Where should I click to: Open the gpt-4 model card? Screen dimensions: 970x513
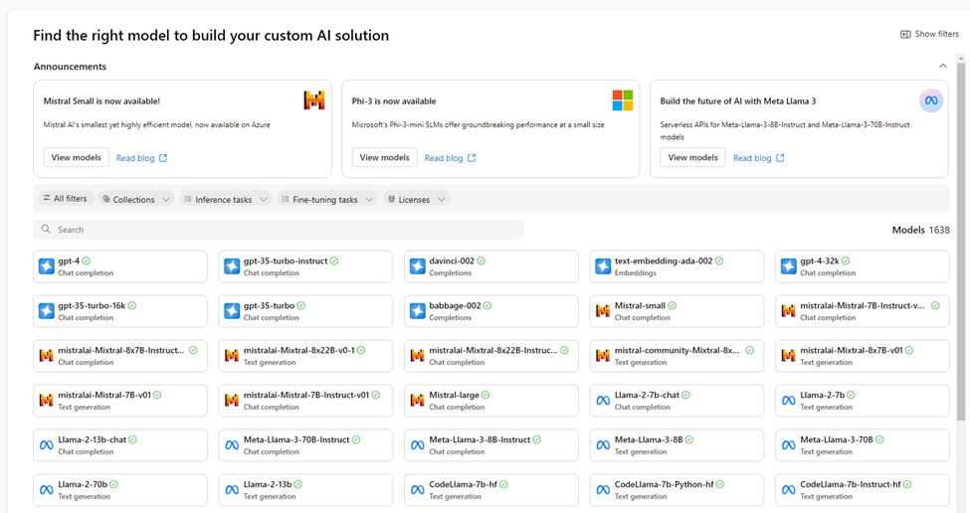[120, 266]
